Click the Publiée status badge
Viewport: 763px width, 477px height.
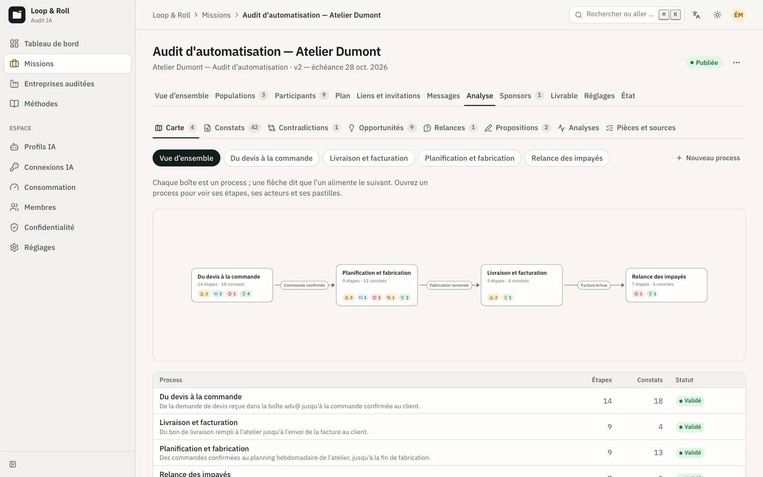(704, 62)
